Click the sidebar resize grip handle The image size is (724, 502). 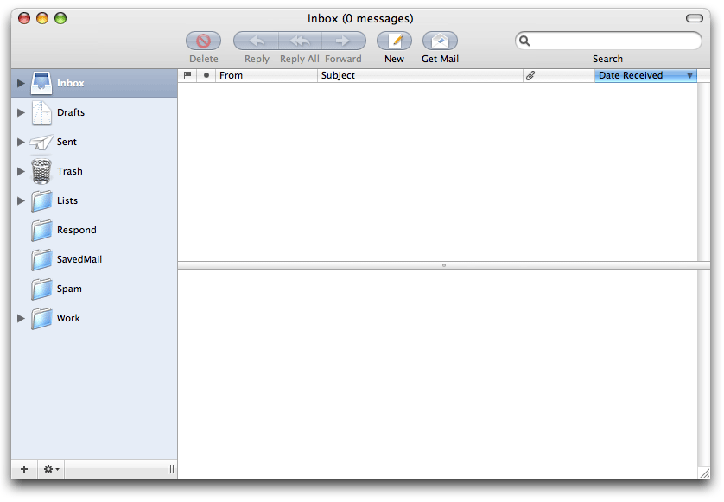pos(170,469)
